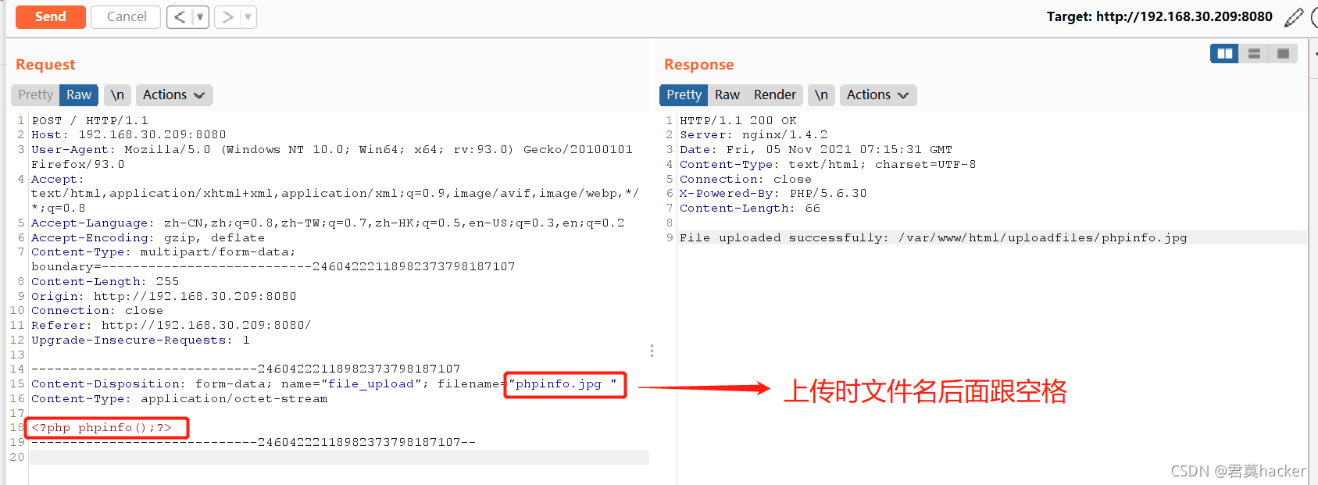The width and height of the screenshot is (1318, 485).
Task: Click the orange Send button
Action: click(x=50, y=16)
